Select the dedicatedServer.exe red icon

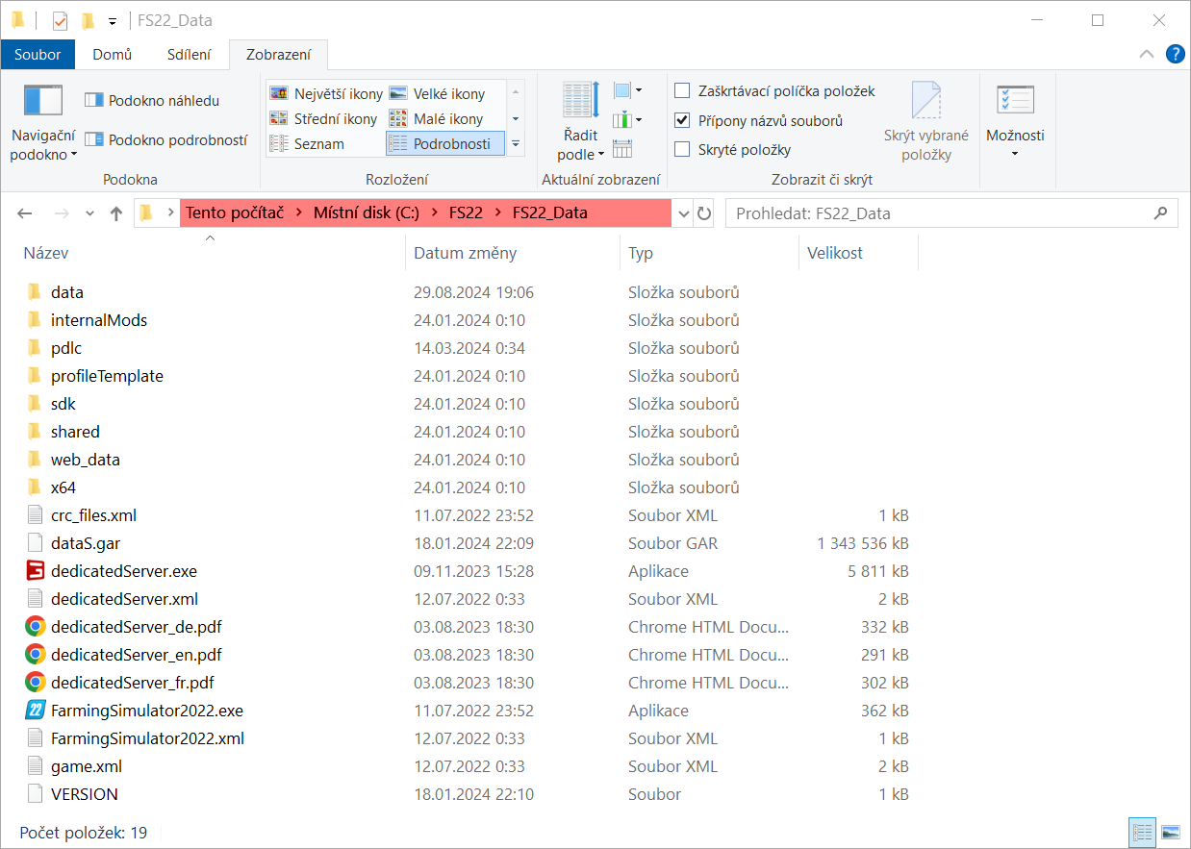click(36, 571)
